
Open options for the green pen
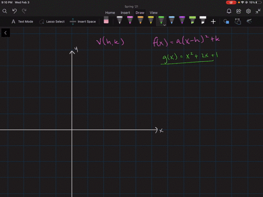pyautogui.click(x=164, y=25)
